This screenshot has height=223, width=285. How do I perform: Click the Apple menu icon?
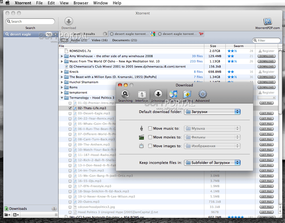pyautogui.click(x=7, y=3)
